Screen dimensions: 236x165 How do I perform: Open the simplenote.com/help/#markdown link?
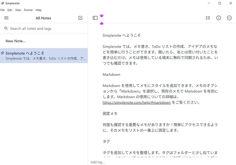click(x=137, y=103)
